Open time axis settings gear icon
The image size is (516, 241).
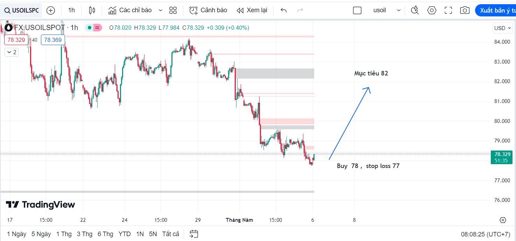[503, 220]
